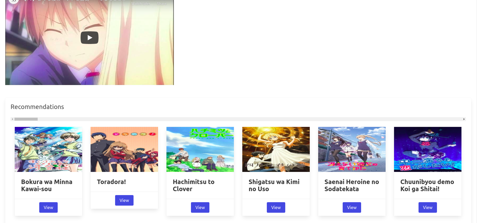
Task: Click the Saenai Heroine no Sodatekata cover
Action: point(352,149)
